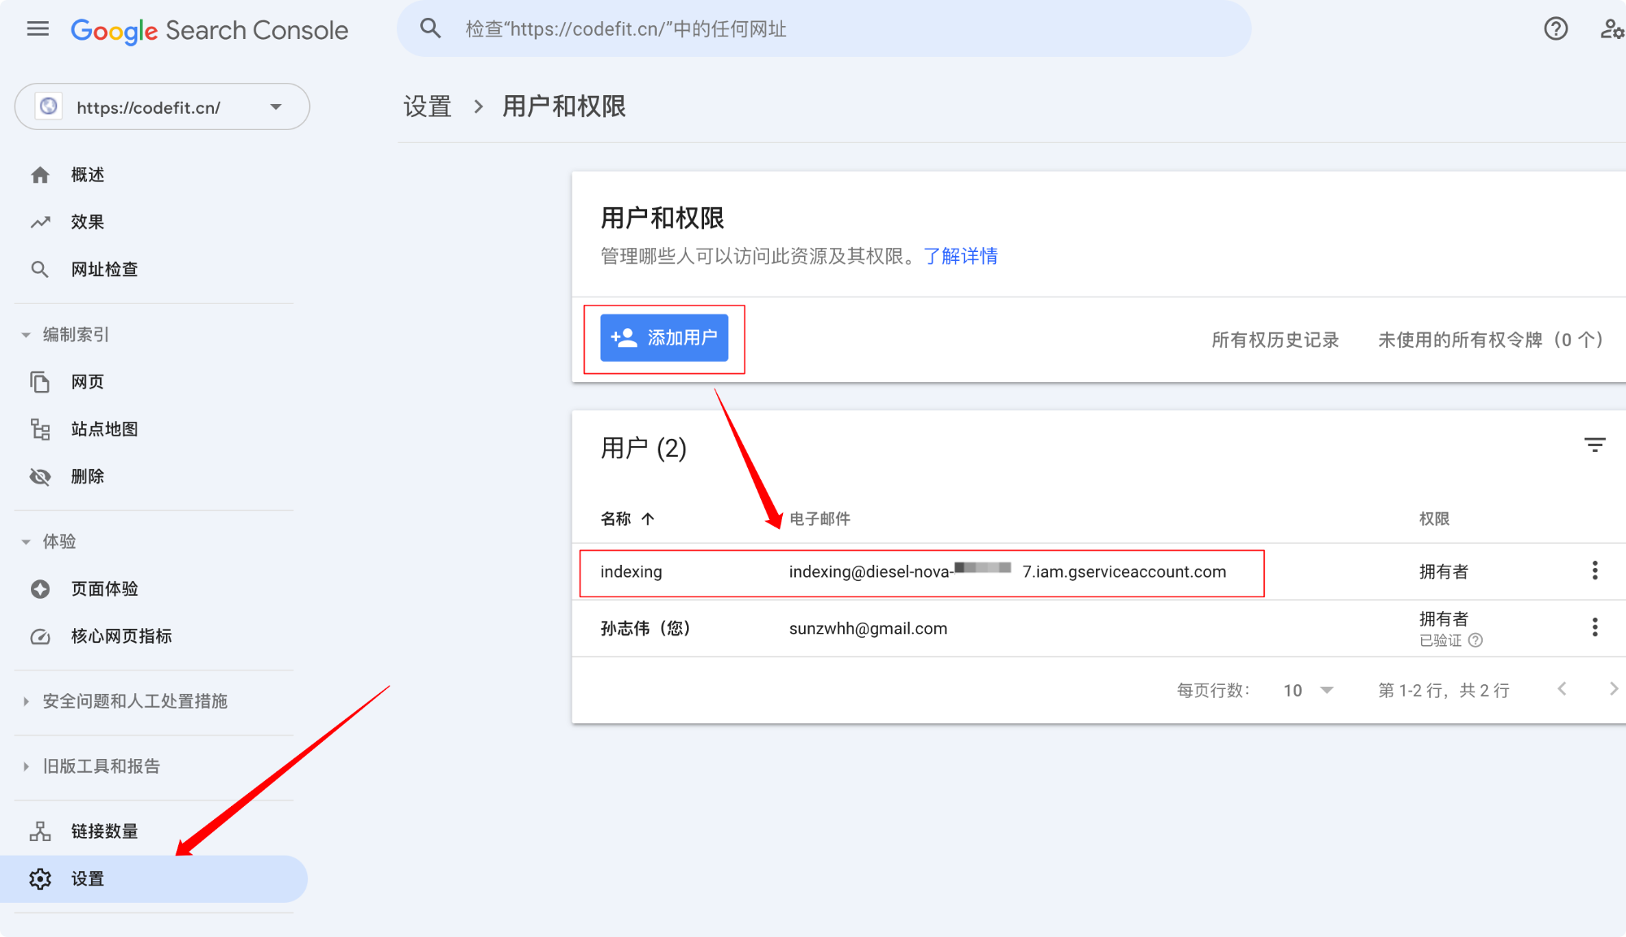Click the page experience icon next to 页面体验
This screenshot has height=937, width=1626.
coord(40,588)
